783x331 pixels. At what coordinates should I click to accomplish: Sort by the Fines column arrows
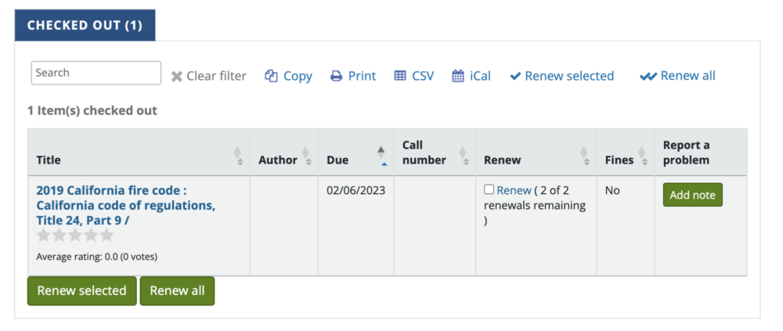643,157
